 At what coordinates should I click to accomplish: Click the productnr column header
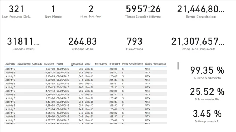point(115,63)
